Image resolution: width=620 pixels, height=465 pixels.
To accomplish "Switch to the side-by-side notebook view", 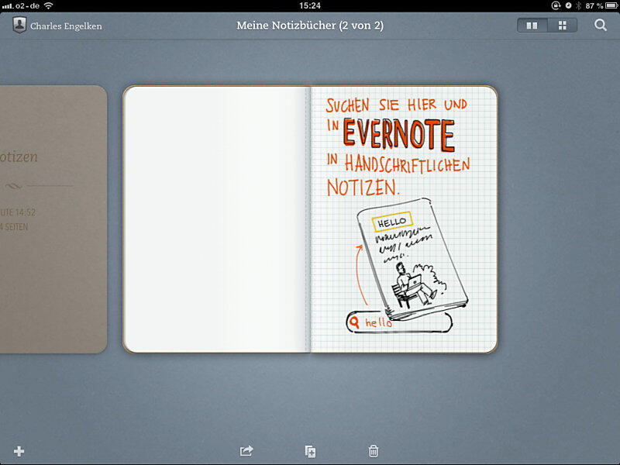I will [x=532, y=26].
